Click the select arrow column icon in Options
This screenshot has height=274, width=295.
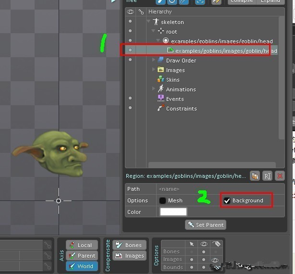pos(192,244)
